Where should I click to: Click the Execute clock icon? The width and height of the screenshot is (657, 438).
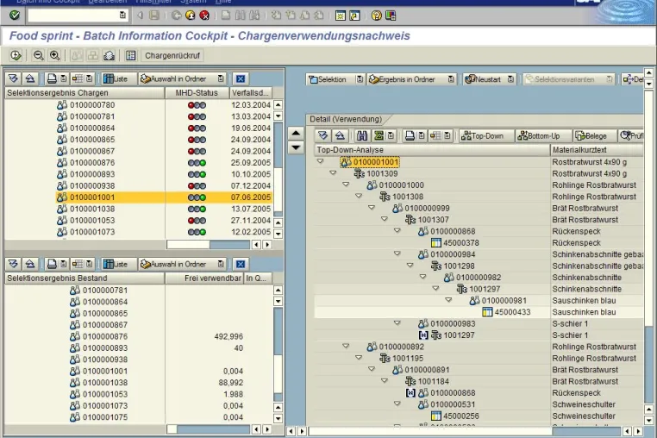(x=16, y=55)
